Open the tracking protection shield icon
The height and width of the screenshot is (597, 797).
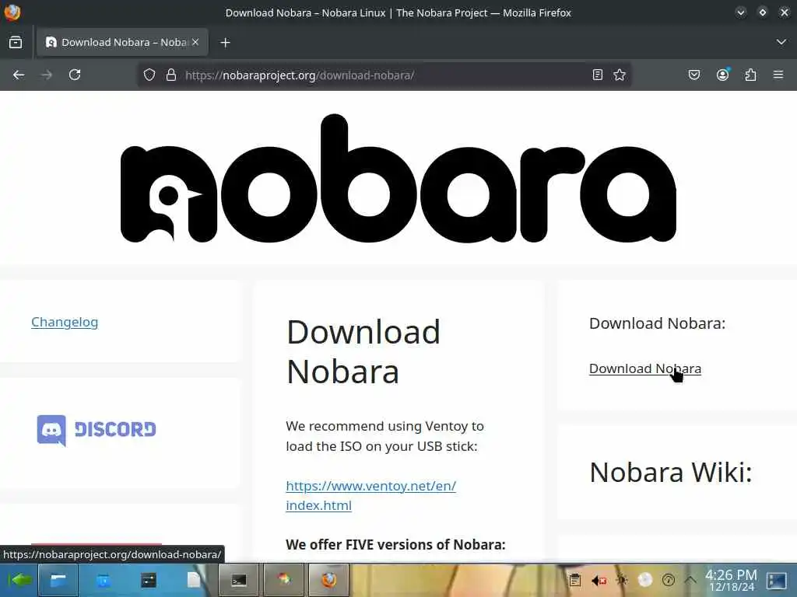(x=149, y=75)
